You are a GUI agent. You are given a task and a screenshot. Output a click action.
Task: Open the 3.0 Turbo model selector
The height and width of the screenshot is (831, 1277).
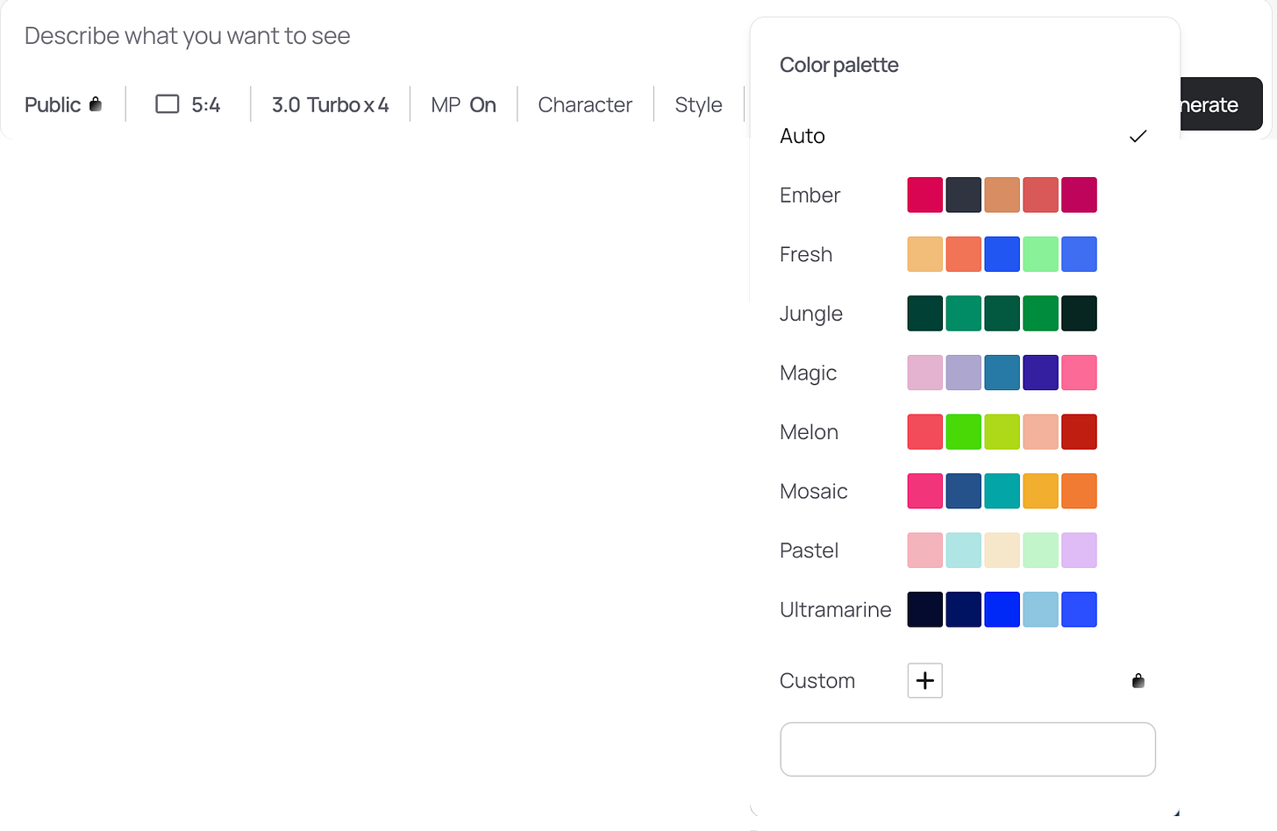(331, 103)
